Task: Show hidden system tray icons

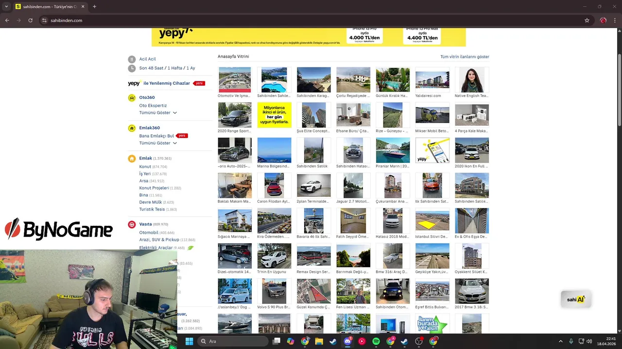Action: [560, 341]
